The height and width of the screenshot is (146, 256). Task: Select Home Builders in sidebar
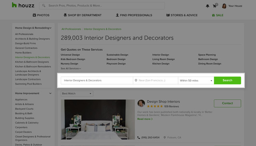coord(23,53)
